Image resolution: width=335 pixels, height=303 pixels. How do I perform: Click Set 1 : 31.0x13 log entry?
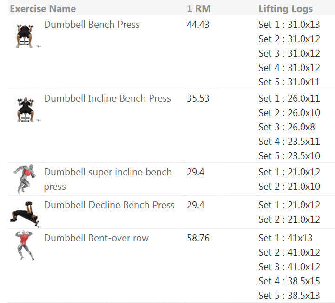[x=289, y=25]
